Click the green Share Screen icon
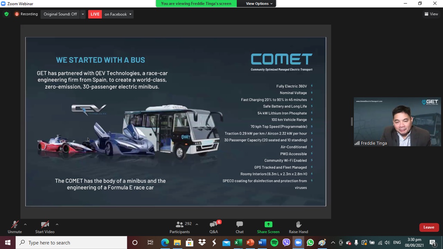 268,225
